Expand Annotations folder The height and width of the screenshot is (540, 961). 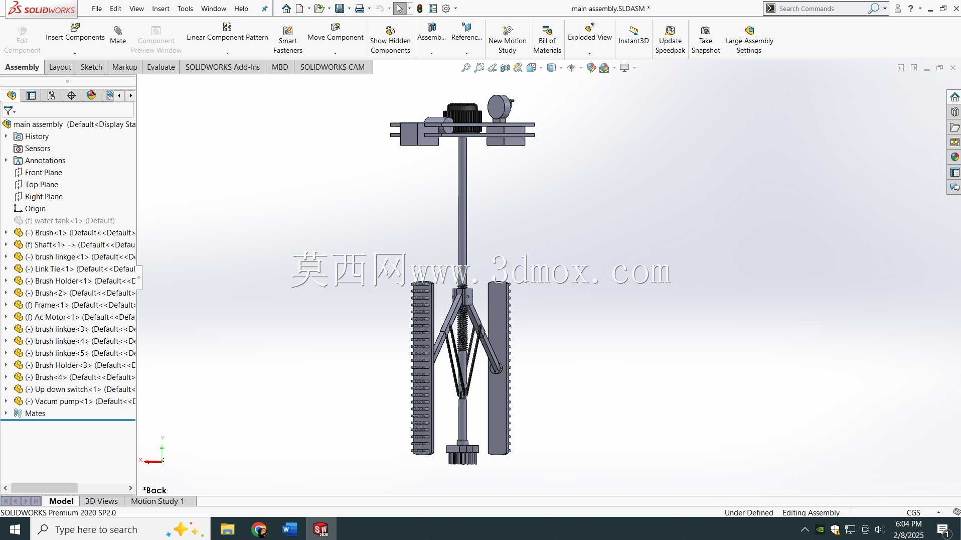pos(6,160)
